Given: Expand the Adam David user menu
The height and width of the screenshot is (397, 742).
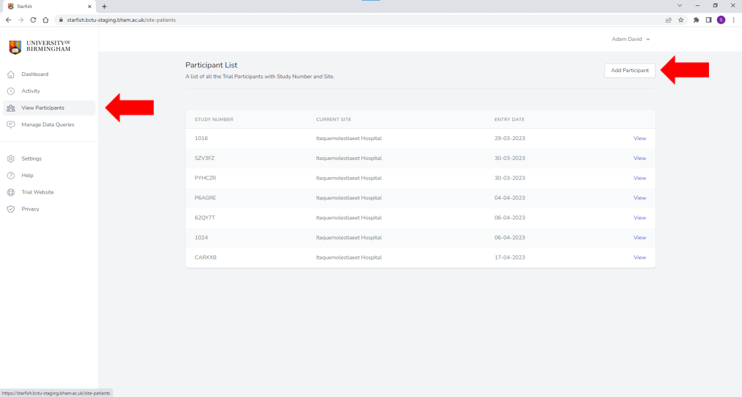Looking at the screenshot, I should (630, 39).
